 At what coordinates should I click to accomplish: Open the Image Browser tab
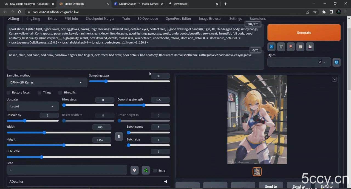(x=210, y=19)
